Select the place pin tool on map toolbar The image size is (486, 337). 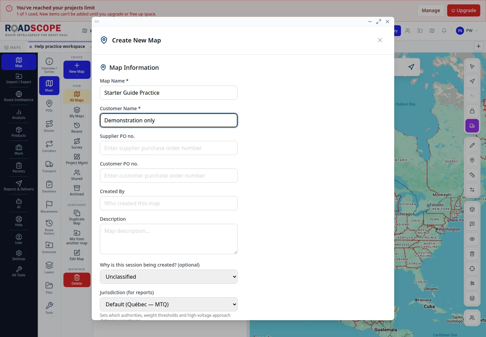(x=472, y=160)
